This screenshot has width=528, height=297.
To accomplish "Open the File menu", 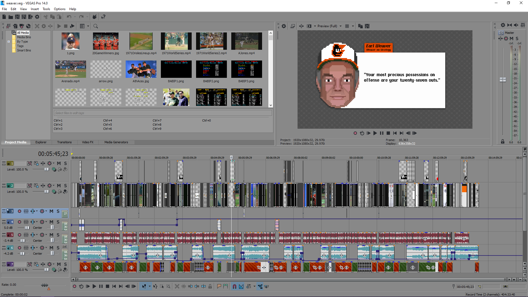I will (x=4, y=9).
